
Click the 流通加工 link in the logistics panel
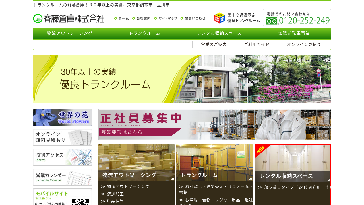(x=115, y=194)
